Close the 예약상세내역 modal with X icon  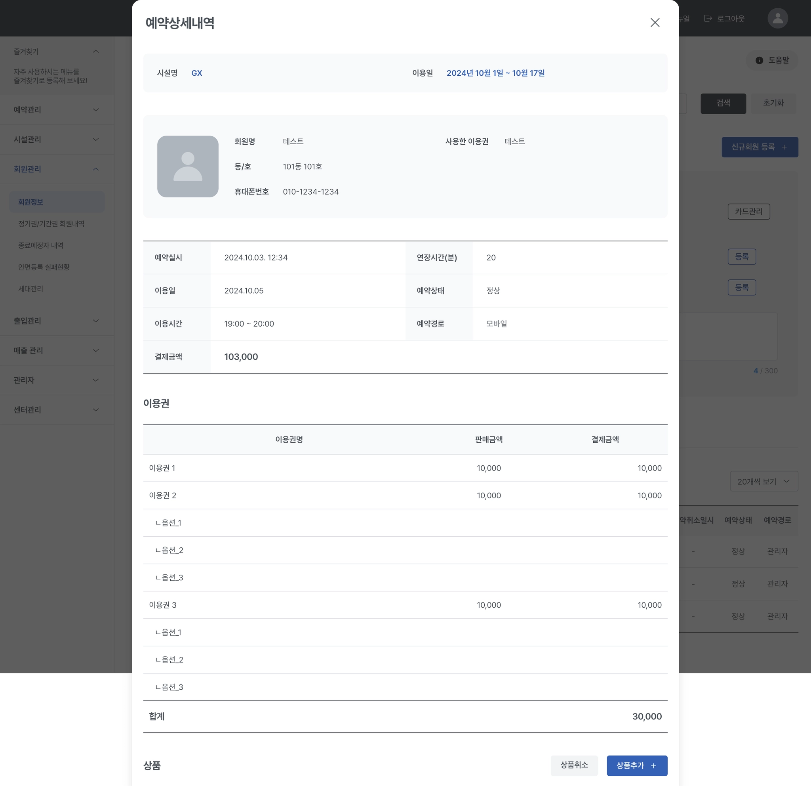(x=655, y=22)
